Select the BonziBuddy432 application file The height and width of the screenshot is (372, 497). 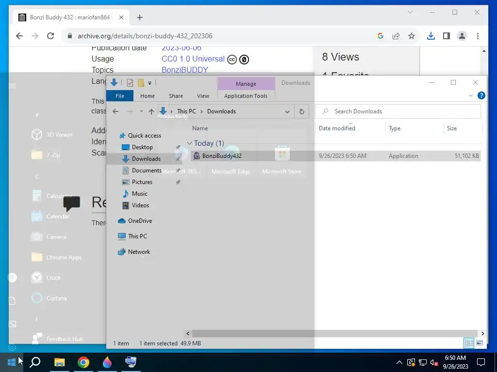click(336, 155)
